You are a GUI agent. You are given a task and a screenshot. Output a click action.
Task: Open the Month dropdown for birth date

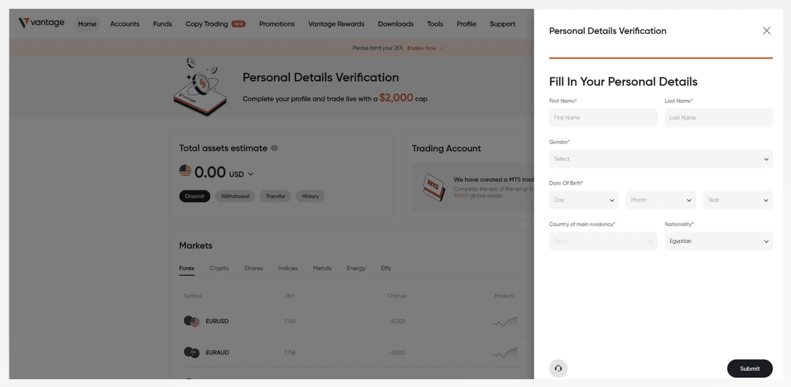660,200
